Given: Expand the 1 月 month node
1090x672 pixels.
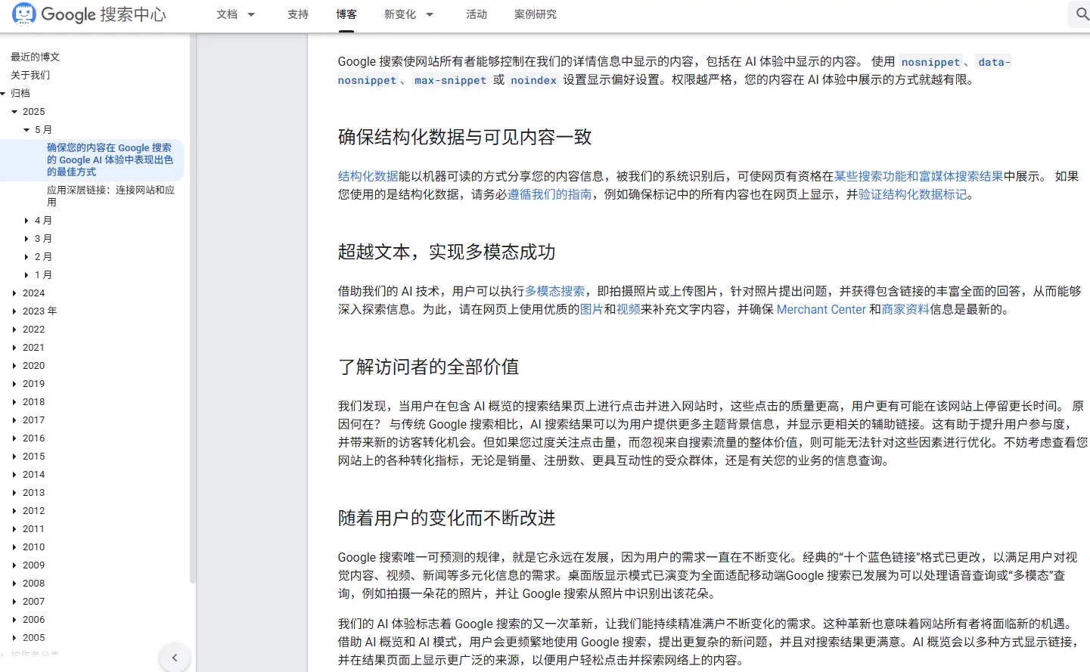Looking at the screenshot, I should pos(26,274).
